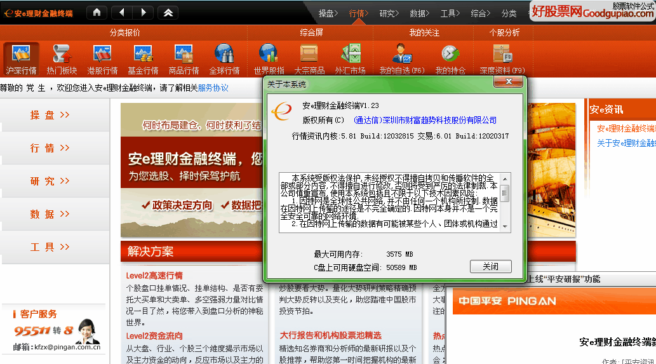
Task: Open 我的持仓 icon
Action: click(x=450, y=59)
